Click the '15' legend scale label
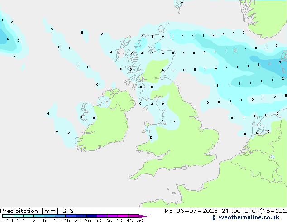 pos(67,220)
